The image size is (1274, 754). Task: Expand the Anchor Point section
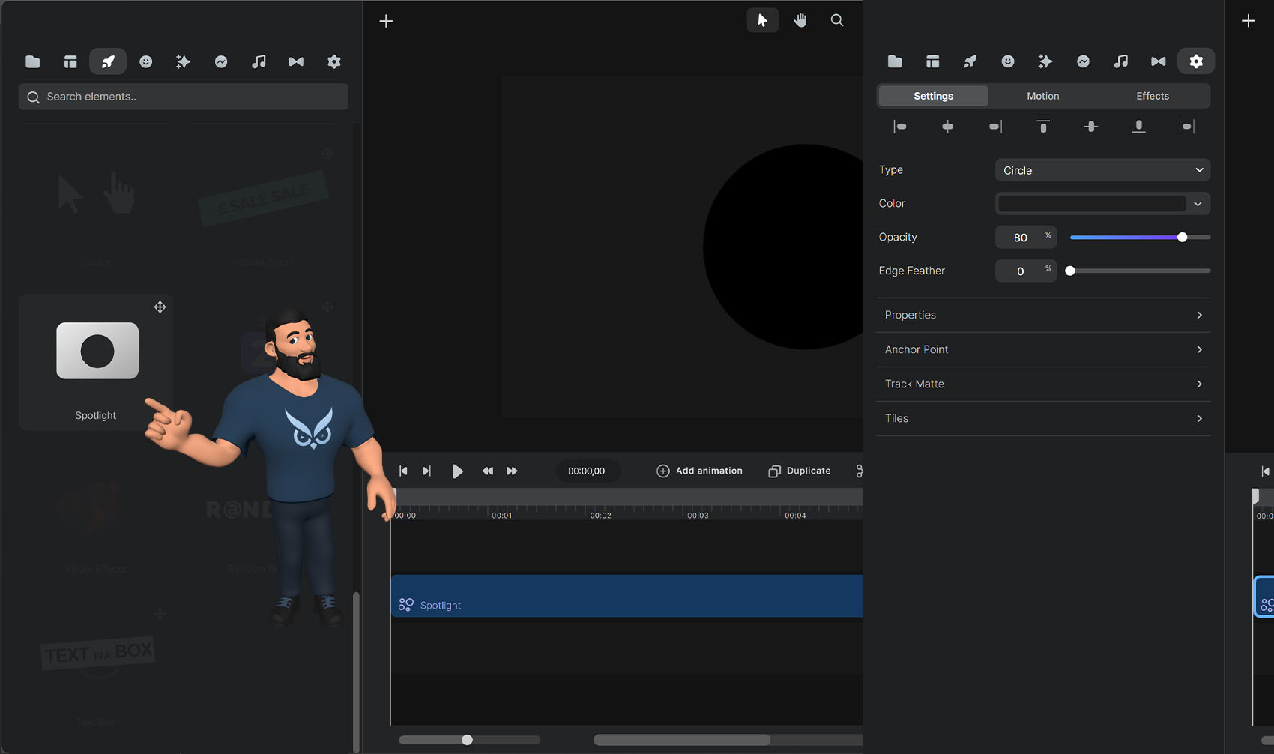pos(1043,349)
